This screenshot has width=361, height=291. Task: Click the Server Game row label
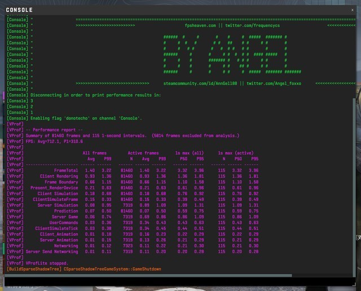click(x=65, y=217)
